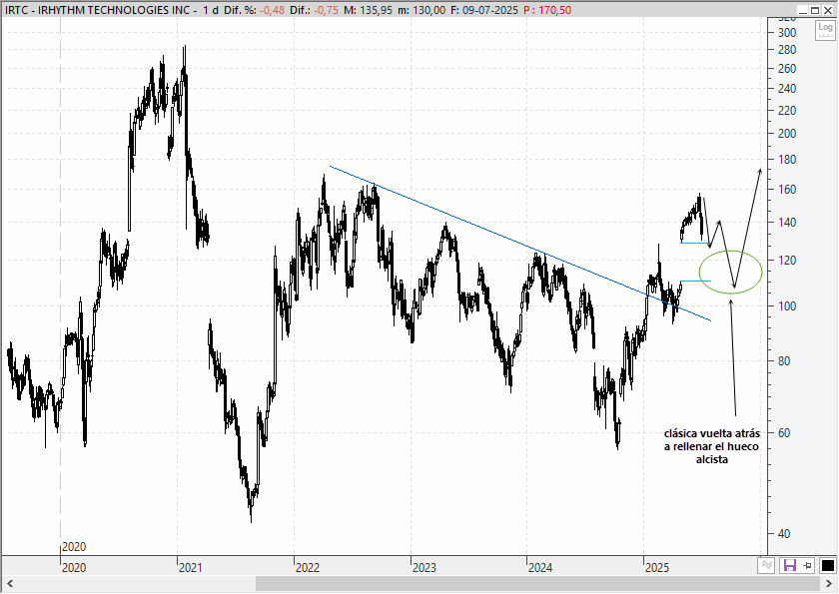Click the '2024' year label on time axis
Image resolution: width=839 pixels, height=594 pixels.
pos(540,567)
